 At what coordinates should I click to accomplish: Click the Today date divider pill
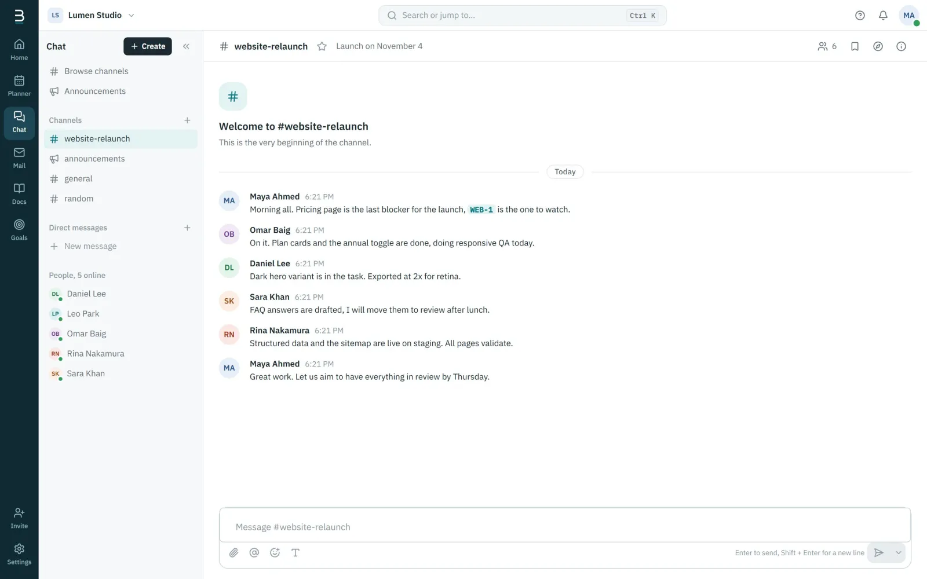pyautogui.click(x=565, y=172)
